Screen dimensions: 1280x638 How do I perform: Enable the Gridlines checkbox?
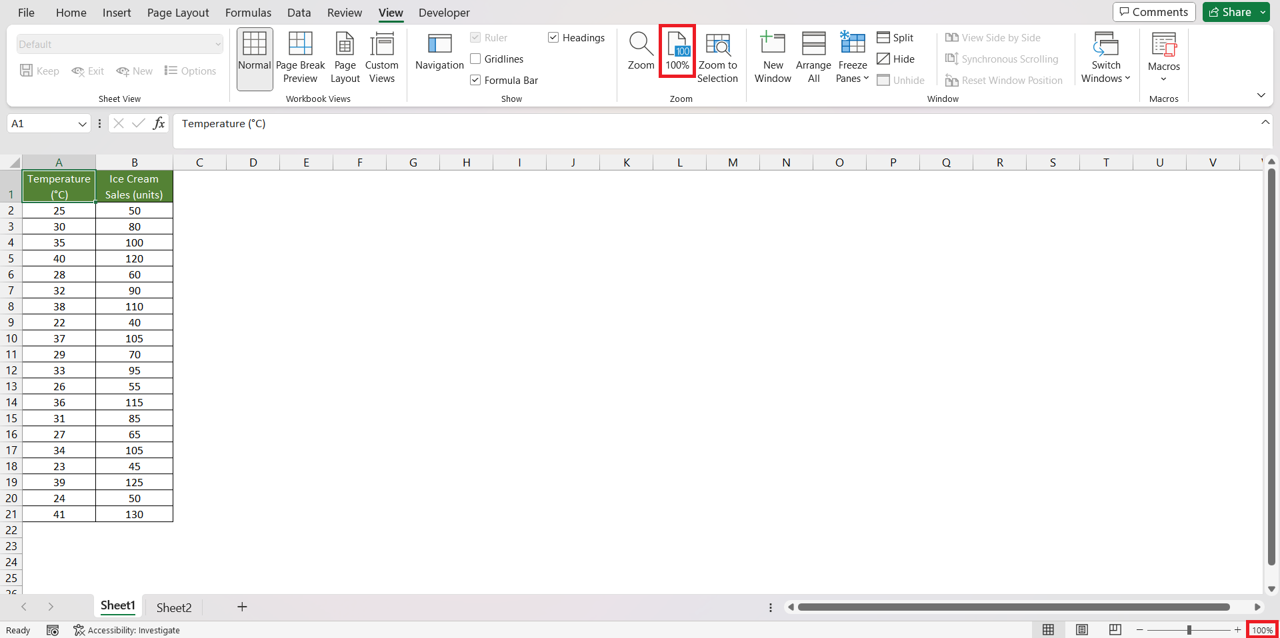pos(475,59)
